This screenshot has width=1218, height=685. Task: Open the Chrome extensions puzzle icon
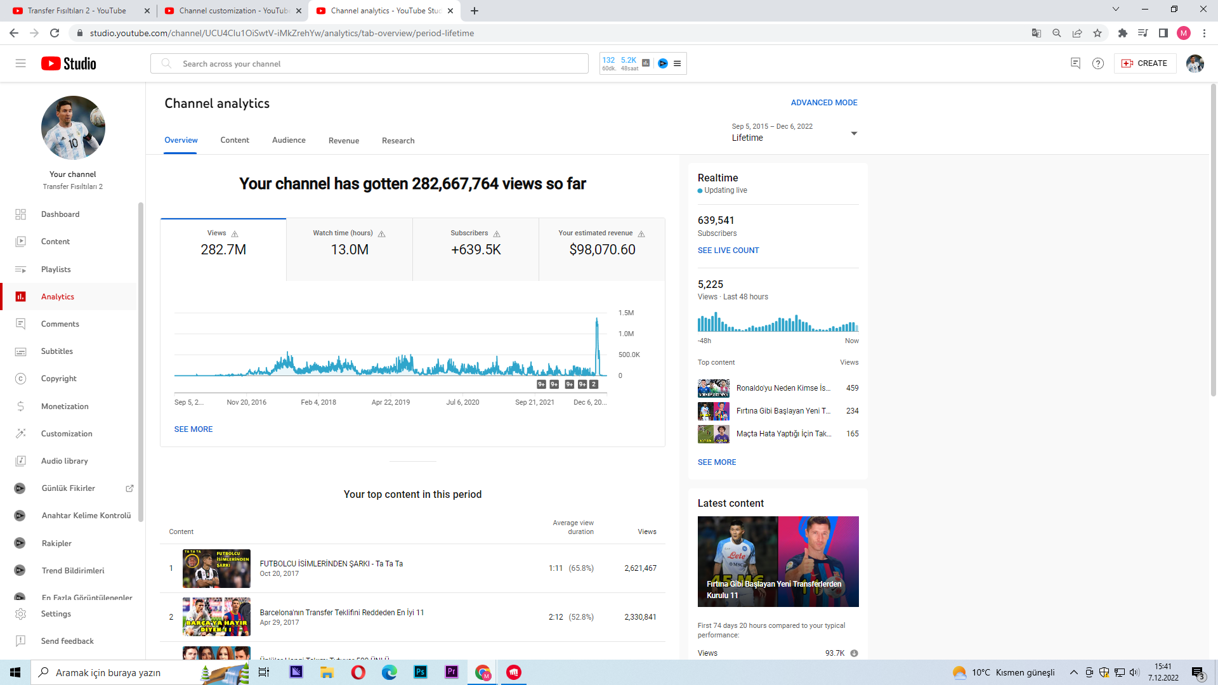(x=1123, y=33)
